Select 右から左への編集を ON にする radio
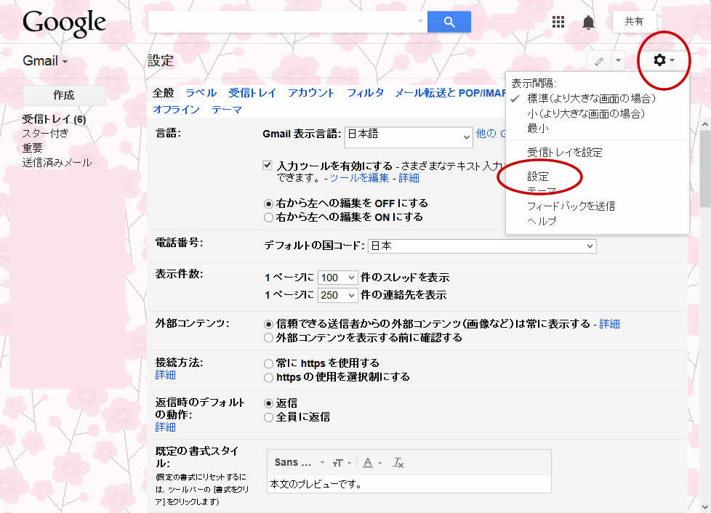 point(268,217)
